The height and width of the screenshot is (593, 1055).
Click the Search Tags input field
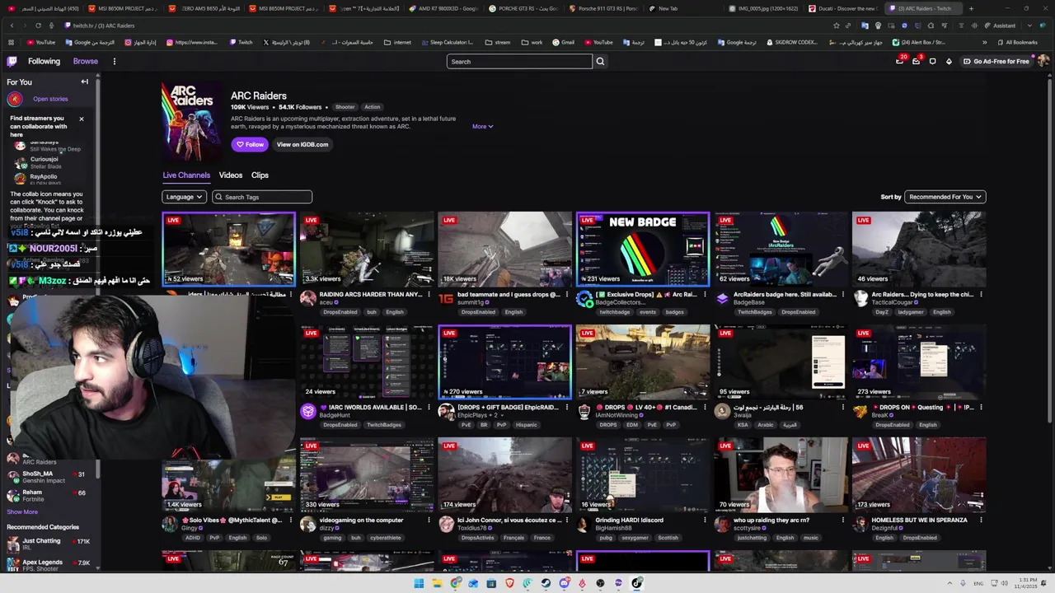pos(262,197)
